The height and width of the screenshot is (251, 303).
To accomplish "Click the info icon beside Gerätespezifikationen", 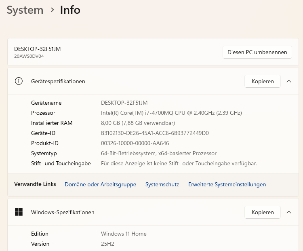I will [x=19, y=81].
